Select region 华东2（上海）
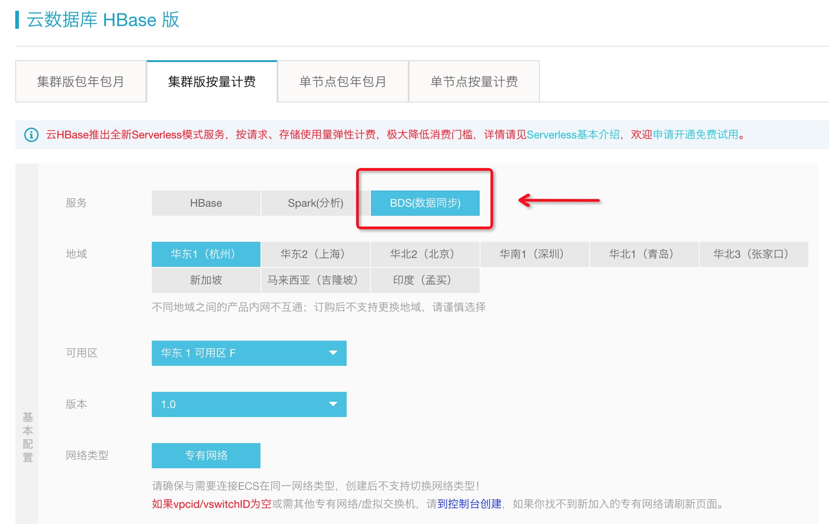Viewport: 829px width, 524px height. [x=316, y=254]
